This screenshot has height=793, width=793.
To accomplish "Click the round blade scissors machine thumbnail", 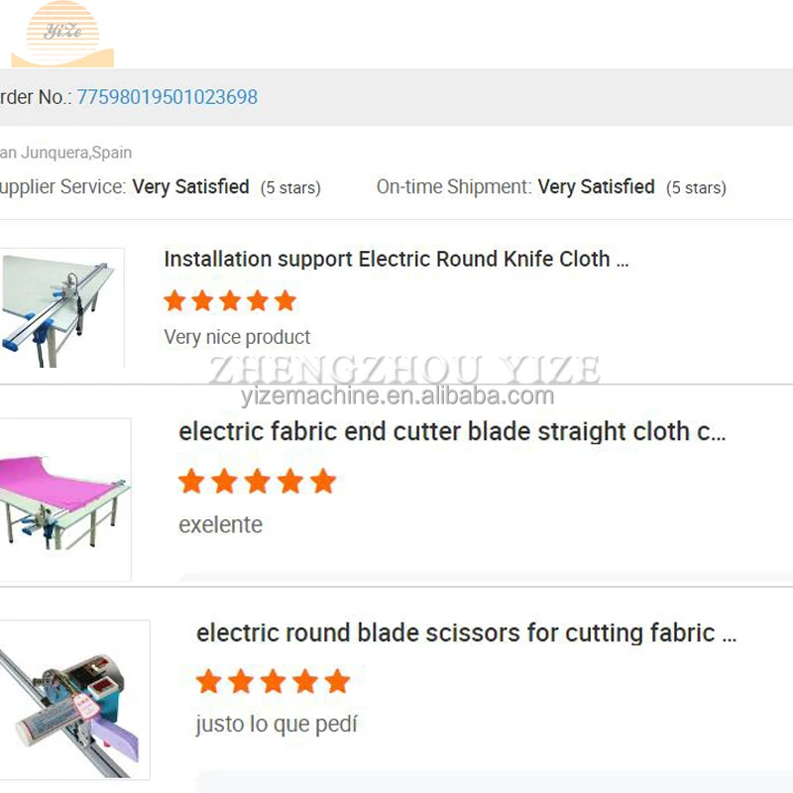I will click(74, 699).
